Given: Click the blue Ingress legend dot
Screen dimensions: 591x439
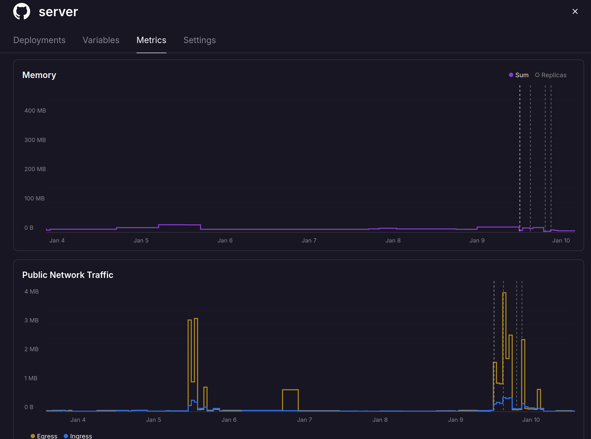Looking at the screenshot, I should pyautogui.click(x=66, y=436).
